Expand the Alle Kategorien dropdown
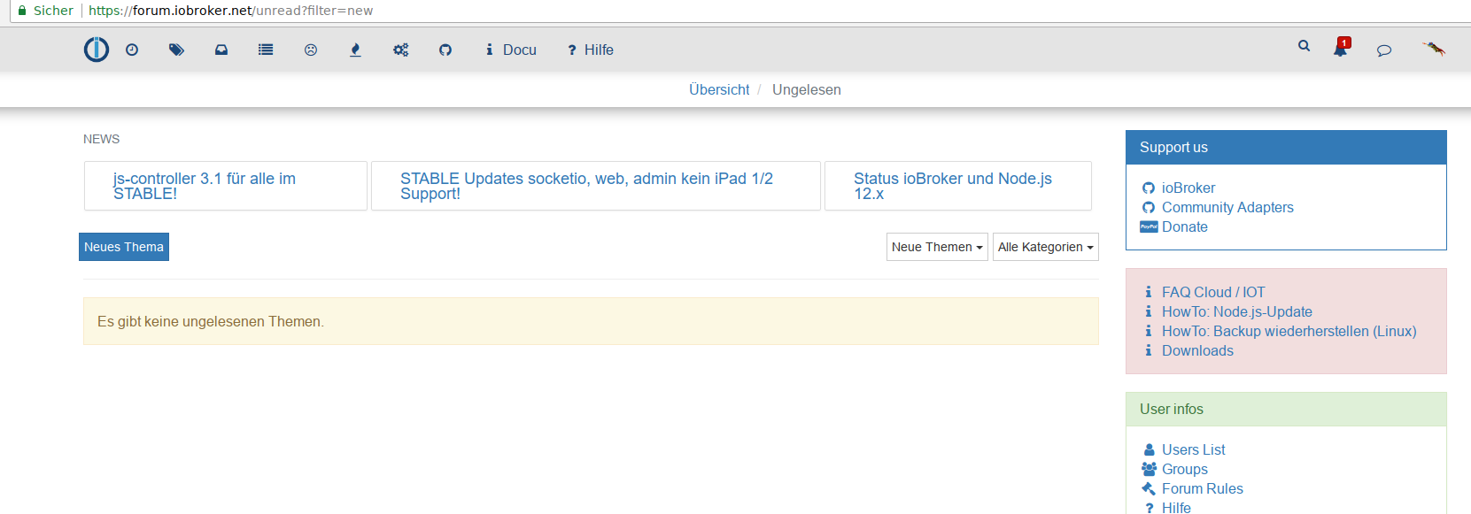 pyautogui.click(x=1046, y=247)
